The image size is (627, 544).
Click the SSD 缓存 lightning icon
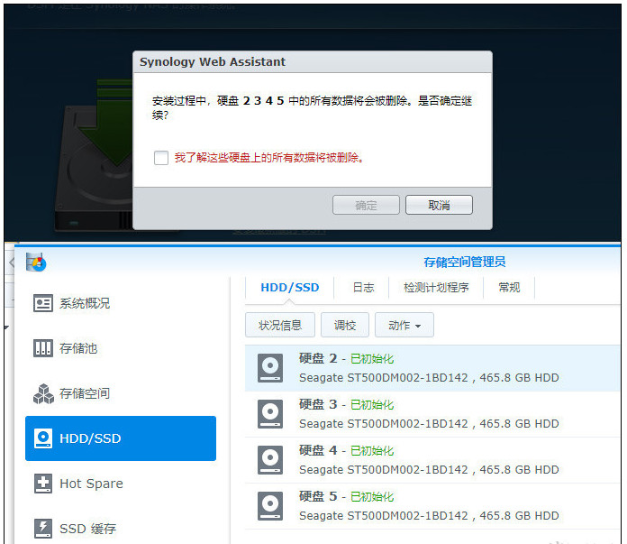42,529
